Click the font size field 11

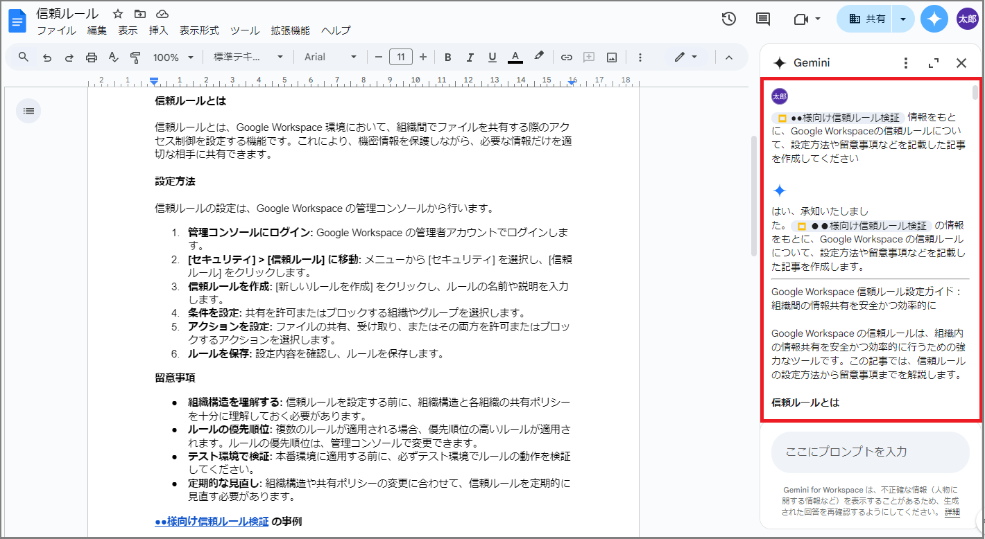tap(401, 57)
